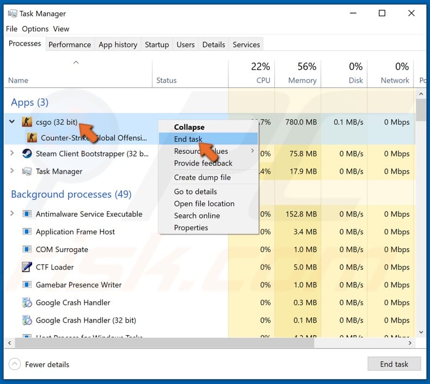
Task: Click the Gamebar Presence Writer icon
Action: coord(27,285)
